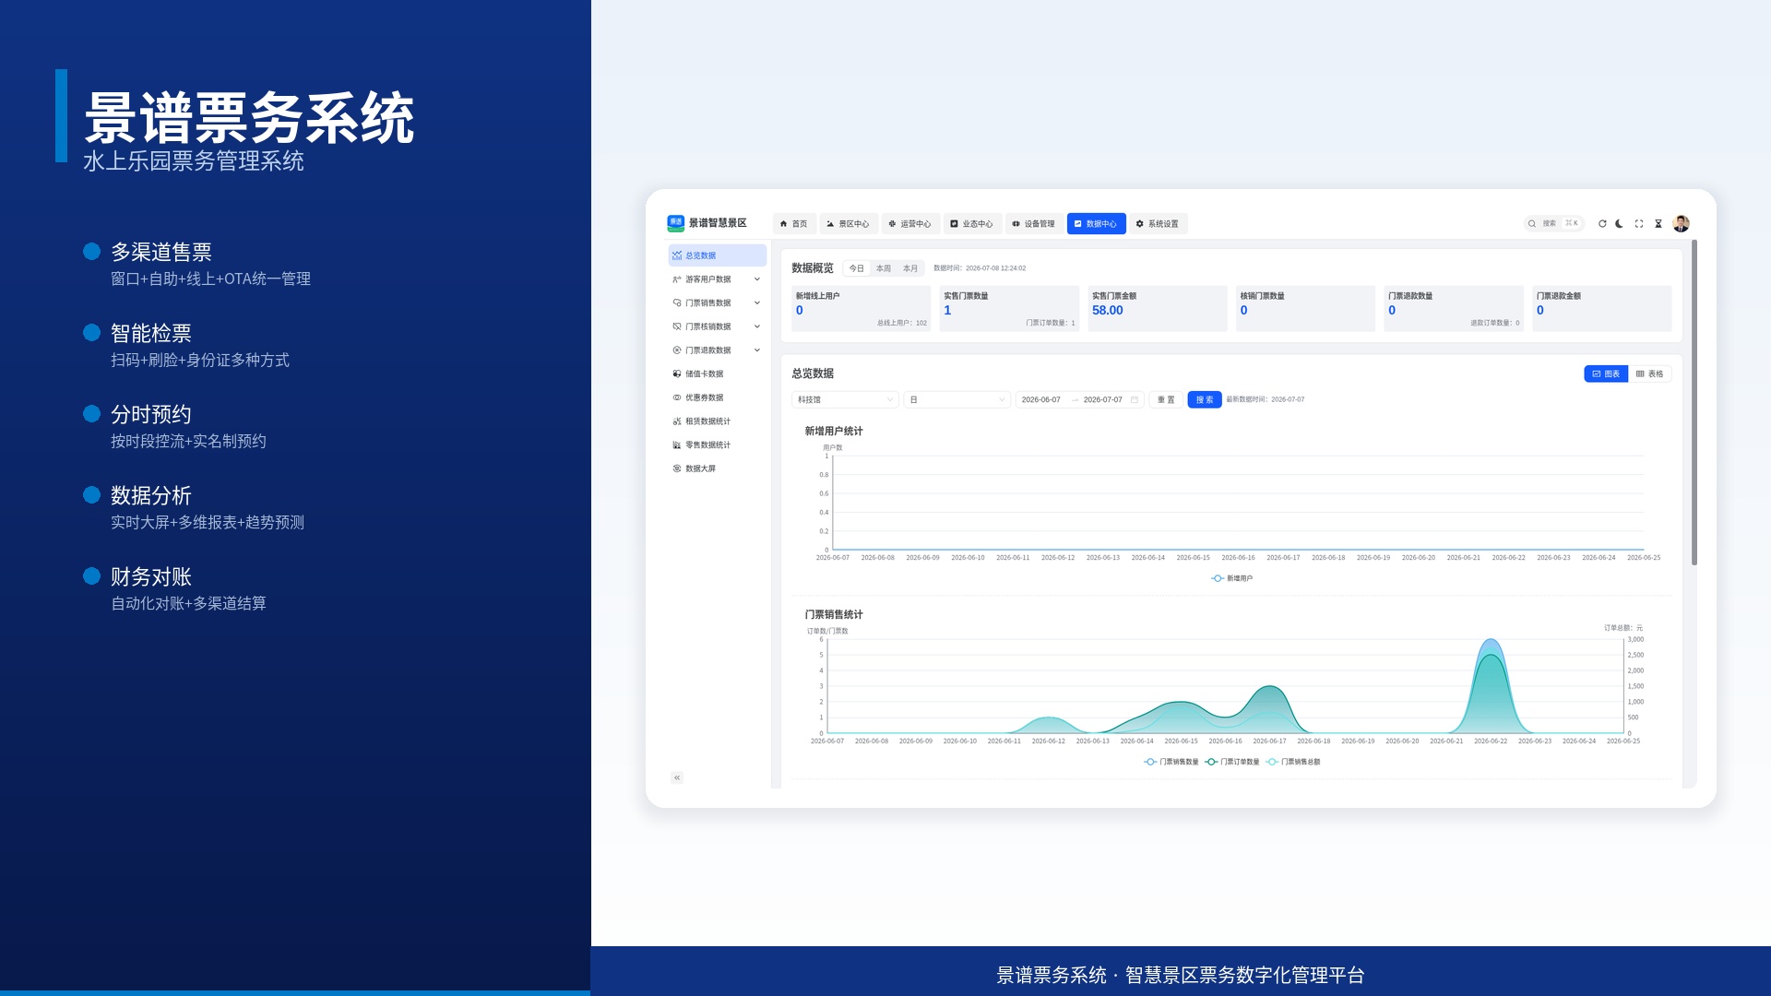Open 设备管理 tab
The height and width of the screenshot is (996, 1771).
[x=1033, y=224]
